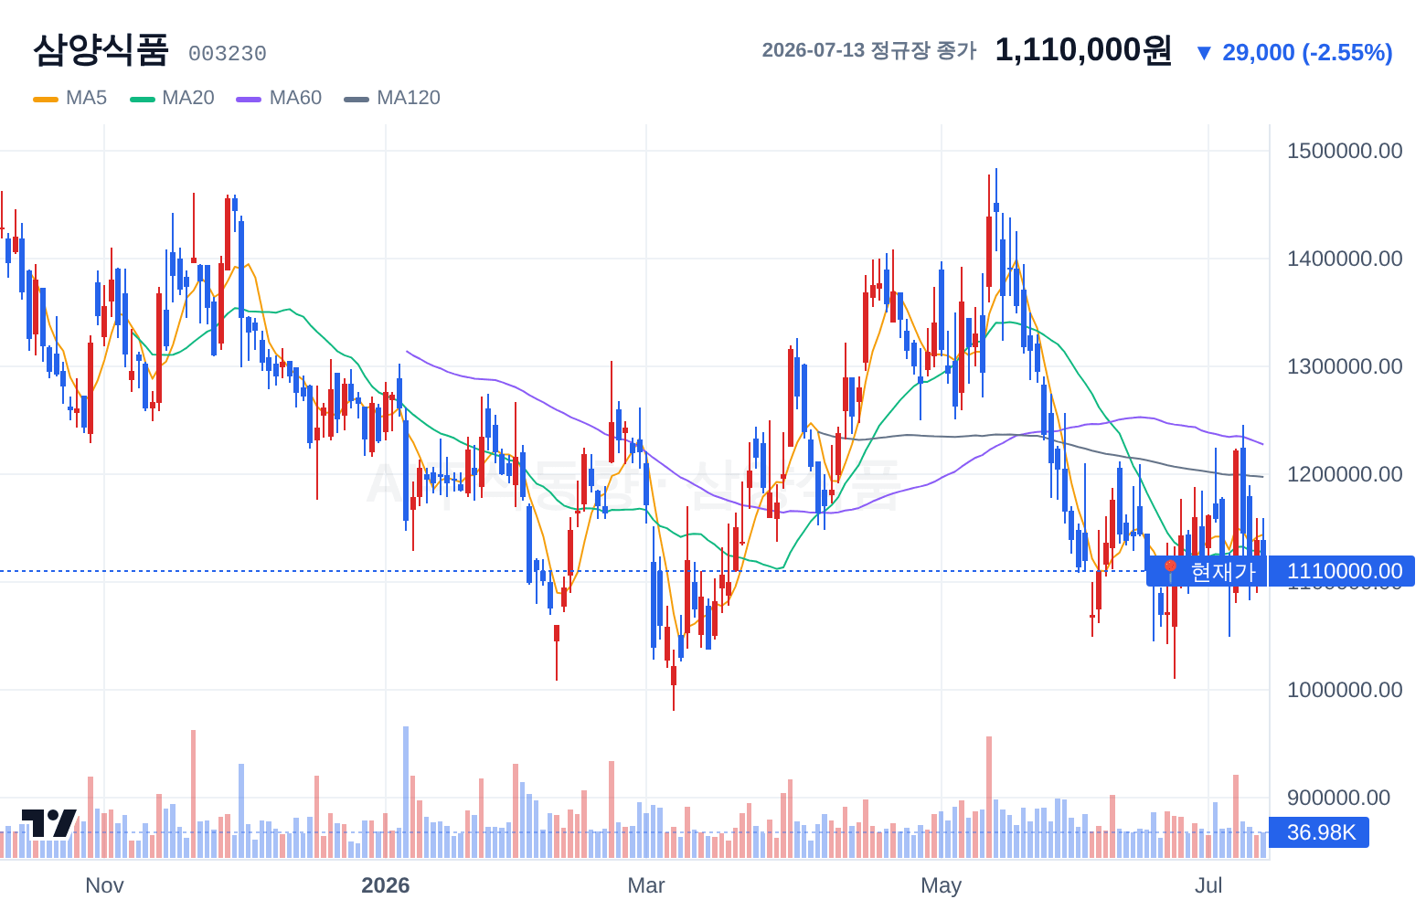Click the 36.98K volume label
1426x910 pixels.
click(x=1319, y=832)
